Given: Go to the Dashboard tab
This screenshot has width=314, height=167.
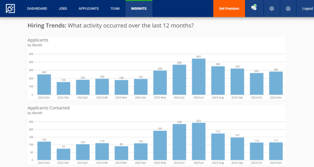Looking at the screenshot, I should click(x=37, y=9).
